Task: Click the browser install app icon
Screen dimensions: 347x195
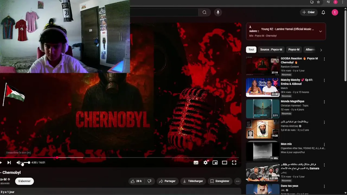Action: coord(312,2)
